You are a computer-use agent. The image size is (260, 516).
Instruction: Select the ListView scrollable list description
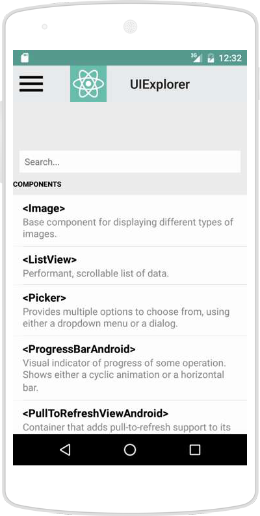[x=96, y=273]
